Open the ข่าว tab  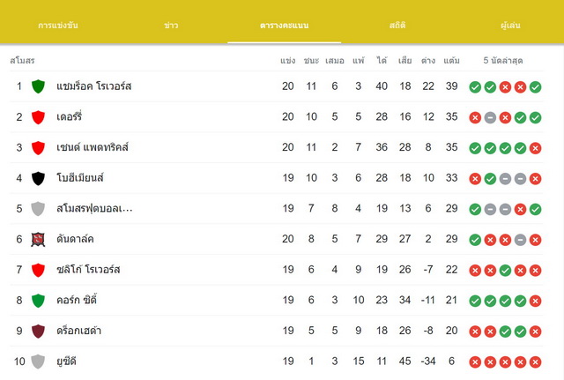point(171,26)
